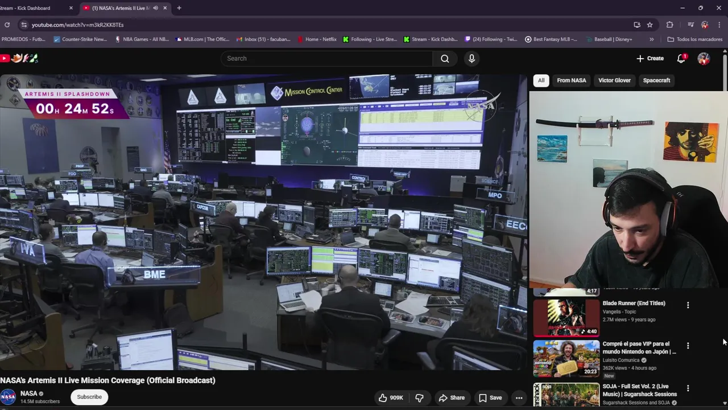
Task: Open a new browser tab
Action: pyautogui.click(x=179, y=8)
